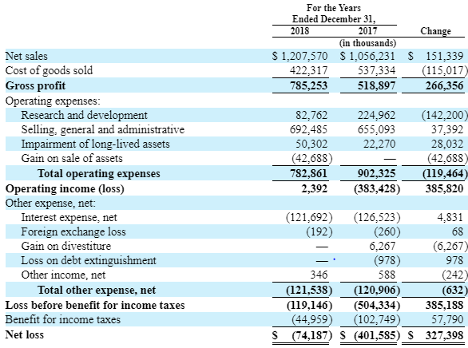Select 'Impairment of long-lived assets' label
This screenshot has width=468, height=348.
95,144
